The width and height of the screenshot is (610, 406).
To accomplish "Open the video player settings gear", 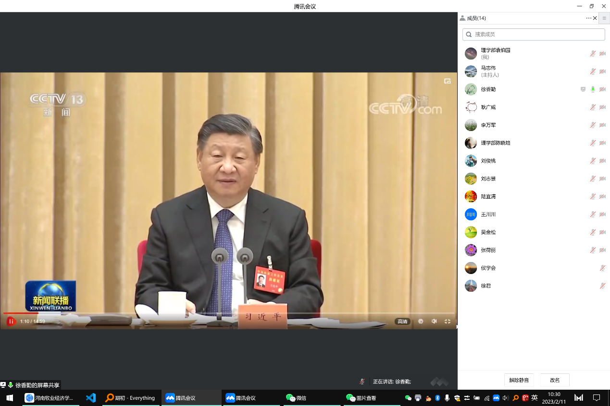I will (421, 321).
